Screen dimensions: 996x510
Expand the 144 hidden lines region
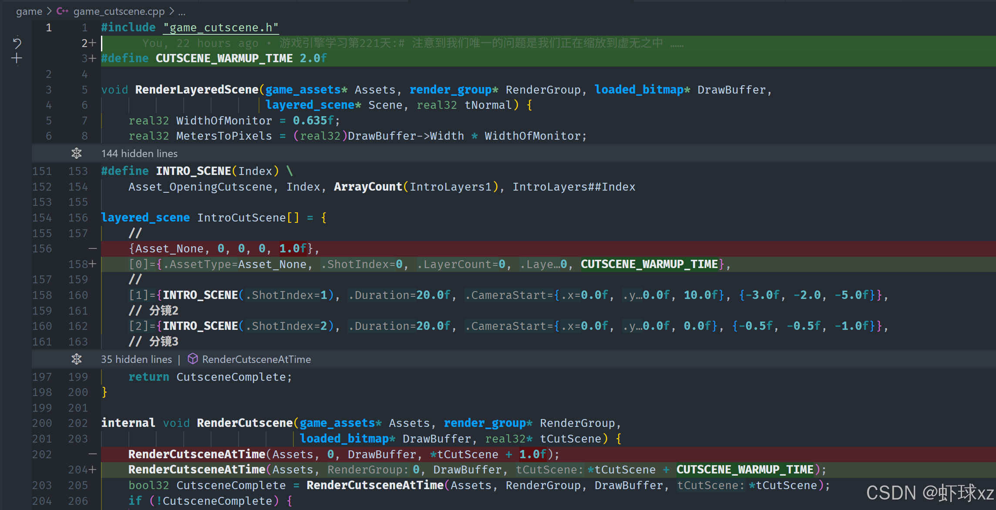139,154
